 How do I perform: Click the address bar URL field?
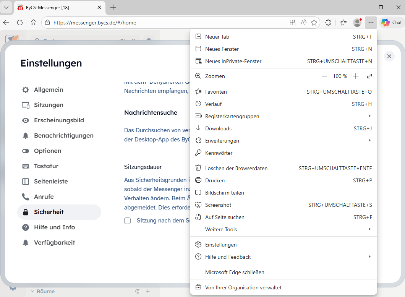click(x=168, y=23)
